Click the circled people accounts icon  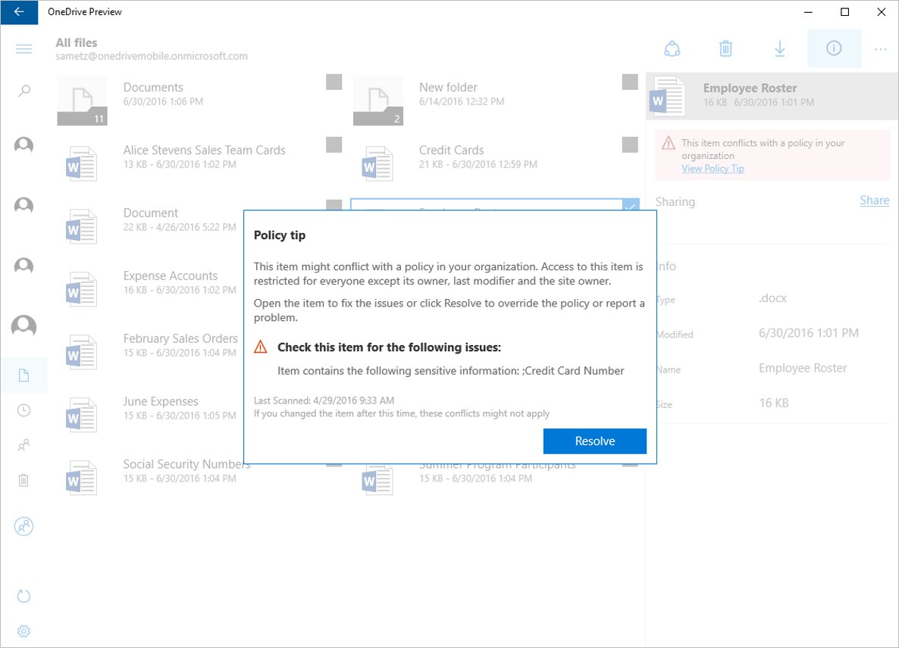23,526
